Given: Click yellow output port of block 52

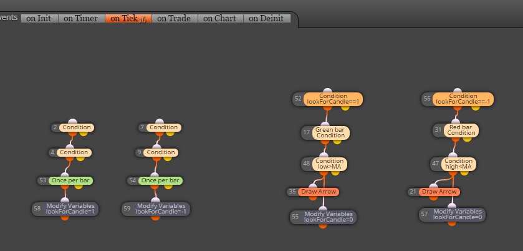Looking at the screenshot, I should point(345,107).
